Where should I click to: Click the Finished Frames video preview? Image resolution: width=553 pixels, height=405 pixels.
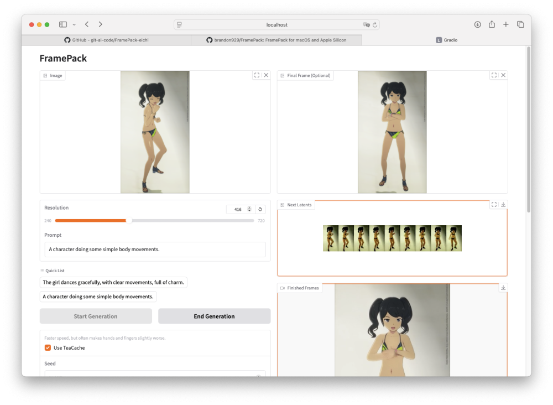click(392, 330)
